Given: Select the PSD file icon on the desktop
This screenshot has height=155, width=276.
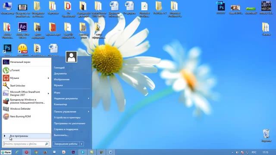Looking at the screenshot, I should click(221, 8).
